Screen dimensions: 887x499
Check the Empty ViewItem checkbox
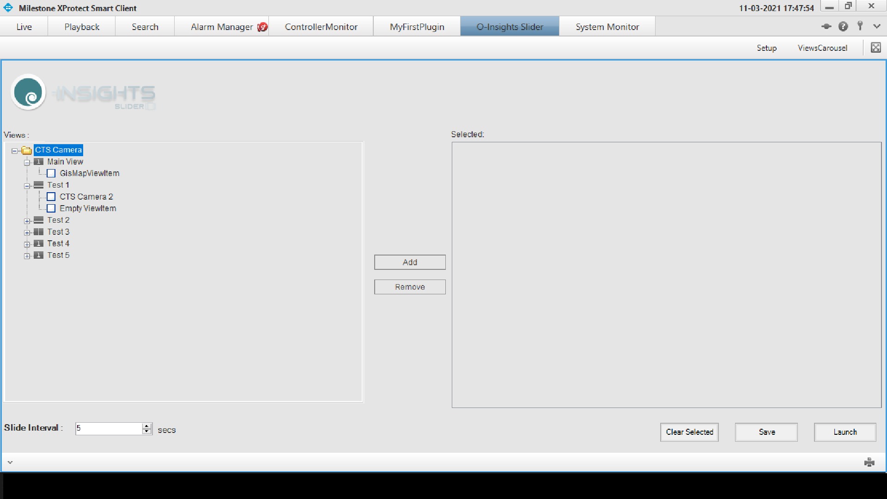(51, 208)
